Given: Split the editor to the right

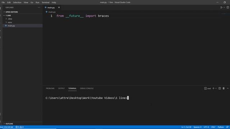Looking at the screenshot, I should click(x=227, y=8).
